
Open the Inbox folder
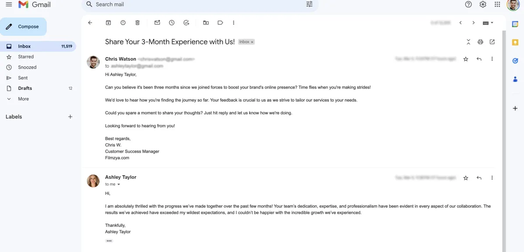click(x=38, y=46)
